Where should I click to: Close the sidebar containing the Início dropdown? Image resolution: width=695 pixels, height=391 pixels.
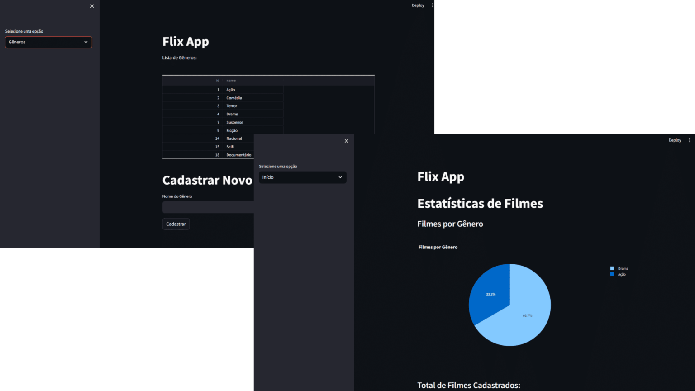(347, 141)
